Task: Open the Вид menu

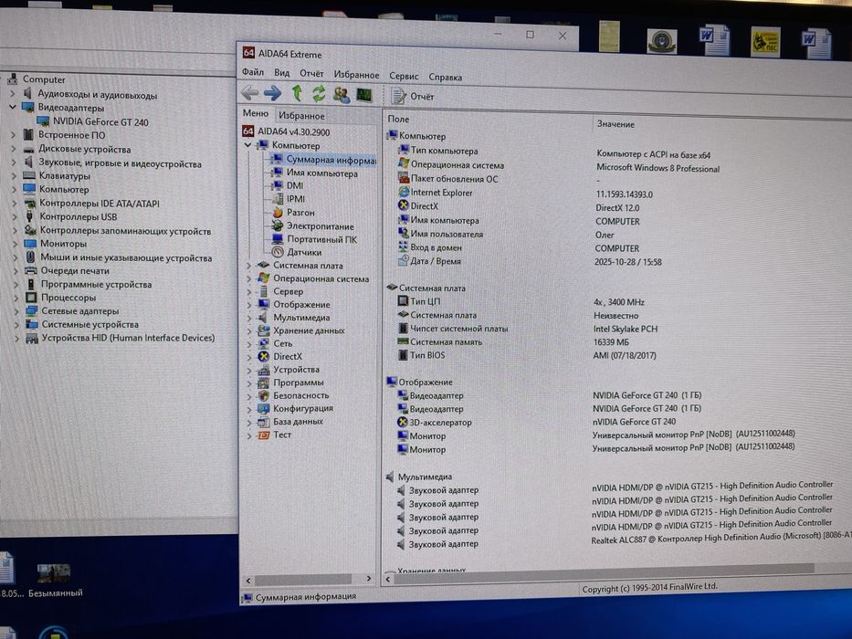Action: 281,72
